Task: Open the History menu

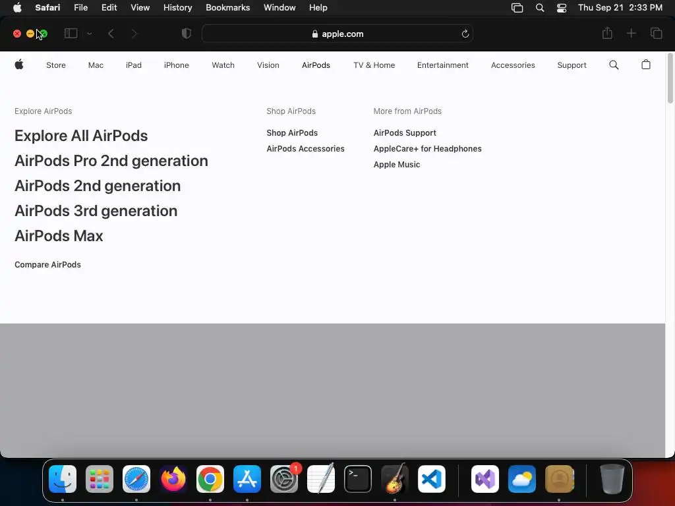Action: click(x=177, y=7)
